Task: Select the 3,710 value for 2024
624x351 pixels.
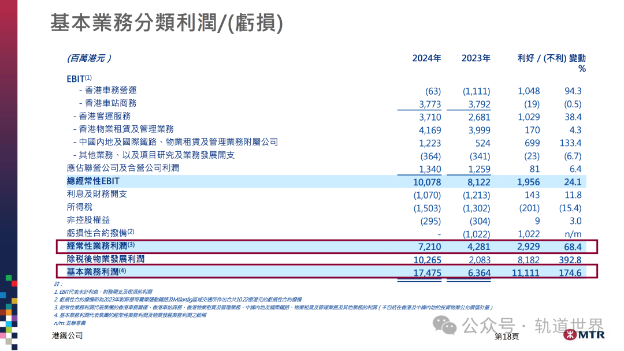Action: pos(430,118)
